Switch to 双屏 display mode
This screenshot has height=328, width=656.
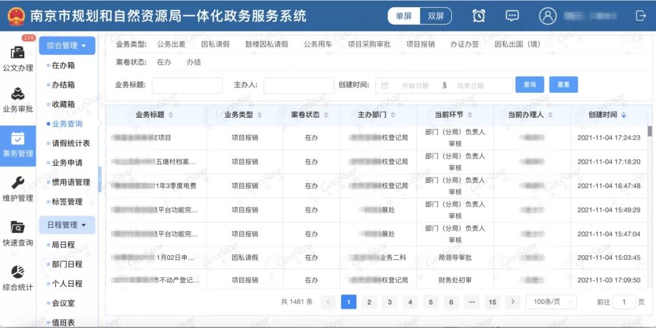(436, 16)
